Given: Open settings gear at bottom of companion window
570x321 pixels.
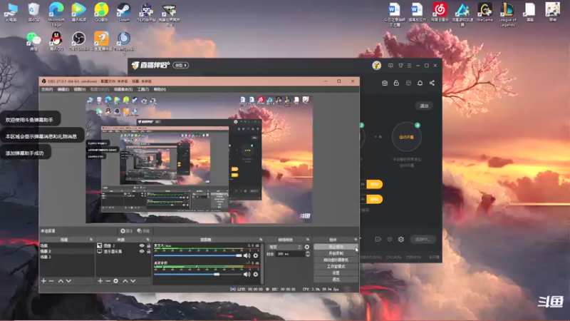Looking at the screenshot, I should coord(401,239).
